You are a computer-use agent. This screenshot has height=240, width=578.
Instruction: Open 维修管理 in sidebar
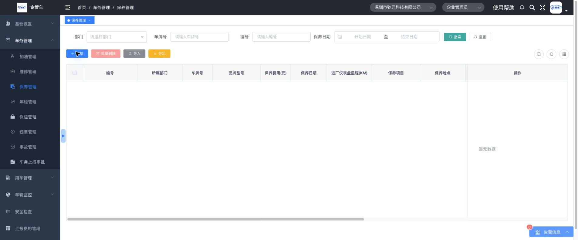28,72
